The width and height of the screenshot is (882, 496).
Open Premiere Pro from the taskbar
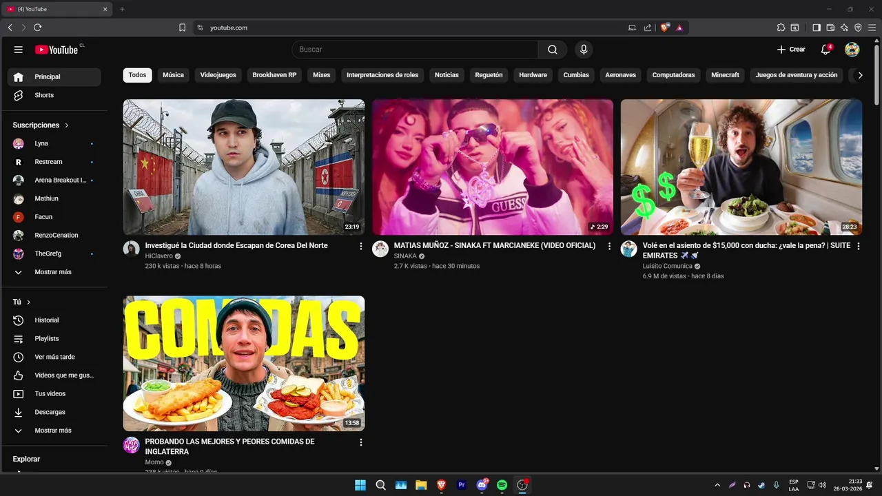point(462,485)
